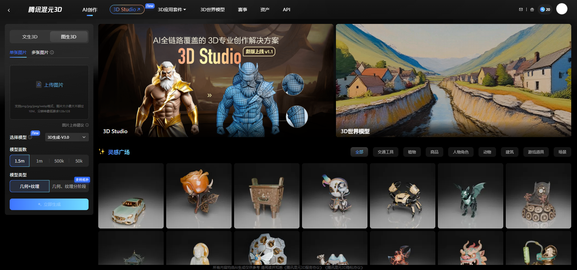Click the 立即生成 generate button
Image resolution: width=577 pixels, height=270 pixels.
pos(49,204)
